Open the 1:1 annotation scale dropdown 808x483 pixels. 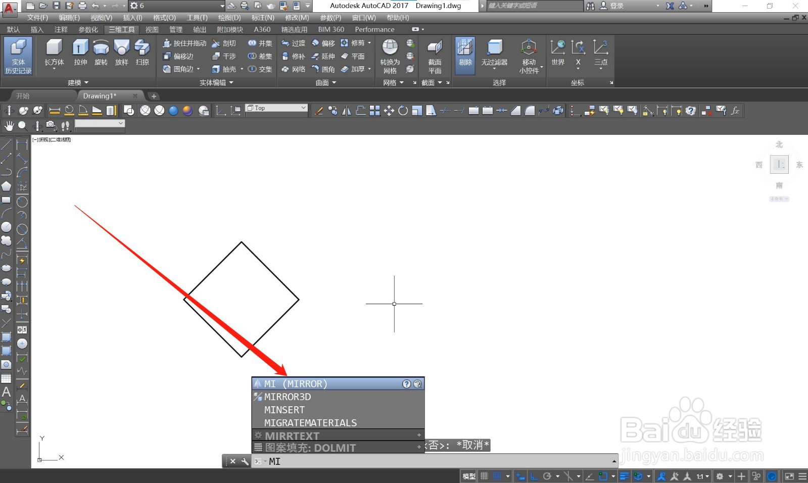[702, 476]
